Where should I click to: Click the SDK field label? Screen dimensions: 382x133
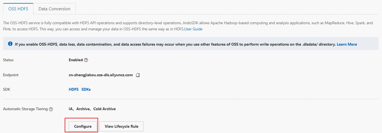pos(6,90)
